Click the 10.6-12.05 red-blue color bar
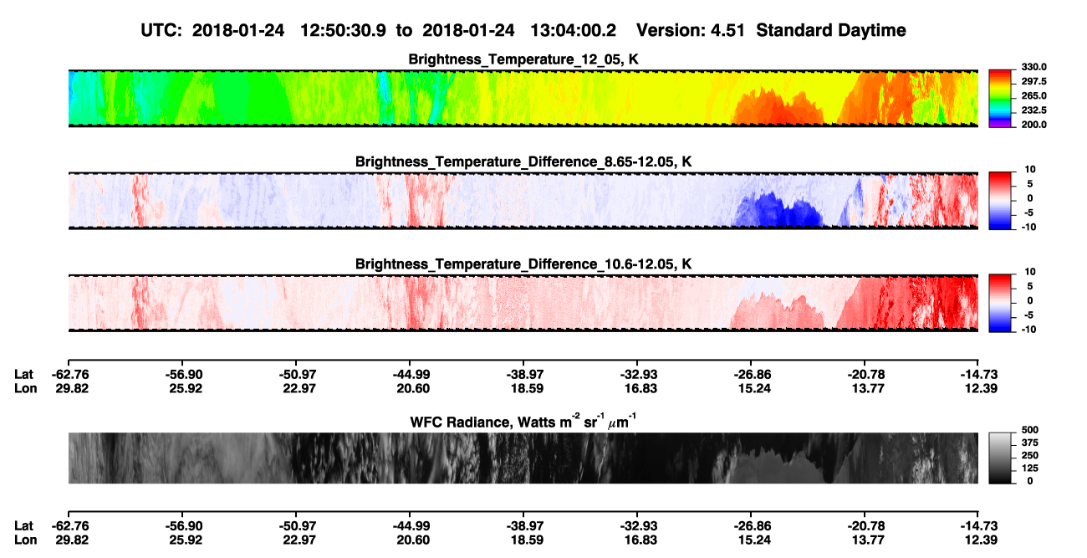The height and width of the screenshot is (558, 1087). tap(1001, 303)
